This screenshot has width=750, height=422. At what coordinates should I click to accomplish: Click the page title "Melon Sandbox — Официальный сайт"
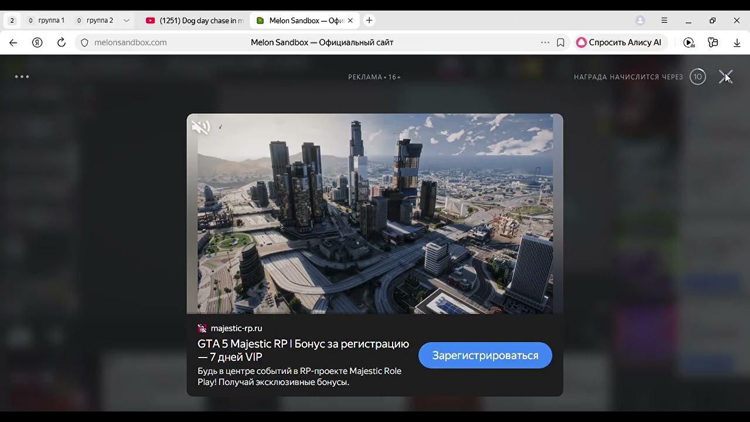click(x=322, y=43)
